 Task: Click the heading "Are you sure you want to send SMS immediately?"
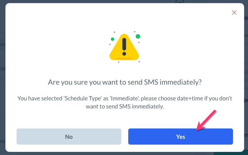tap(124, 82)
